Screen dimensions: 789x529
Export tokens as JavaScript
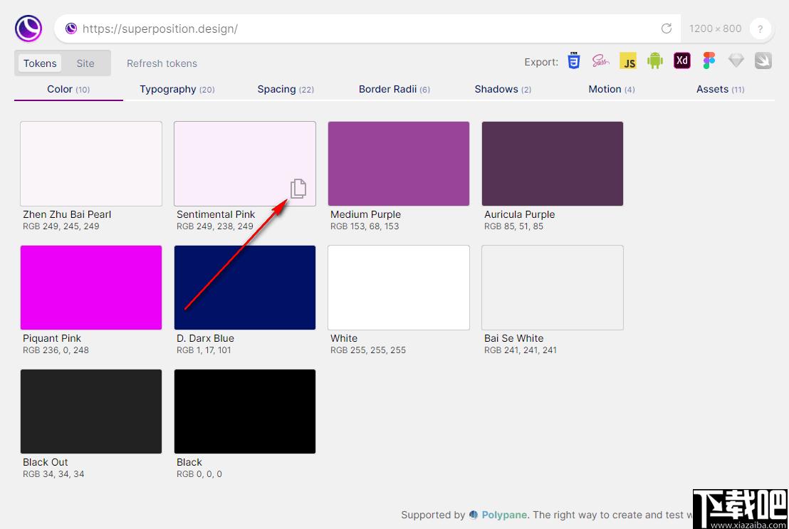[628, 61]
